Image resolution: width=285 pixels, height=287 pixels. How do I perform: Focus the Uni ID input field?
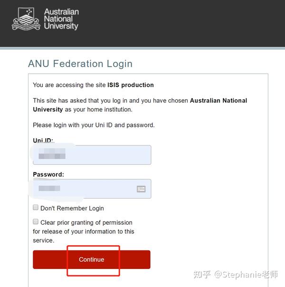point(92,155)
